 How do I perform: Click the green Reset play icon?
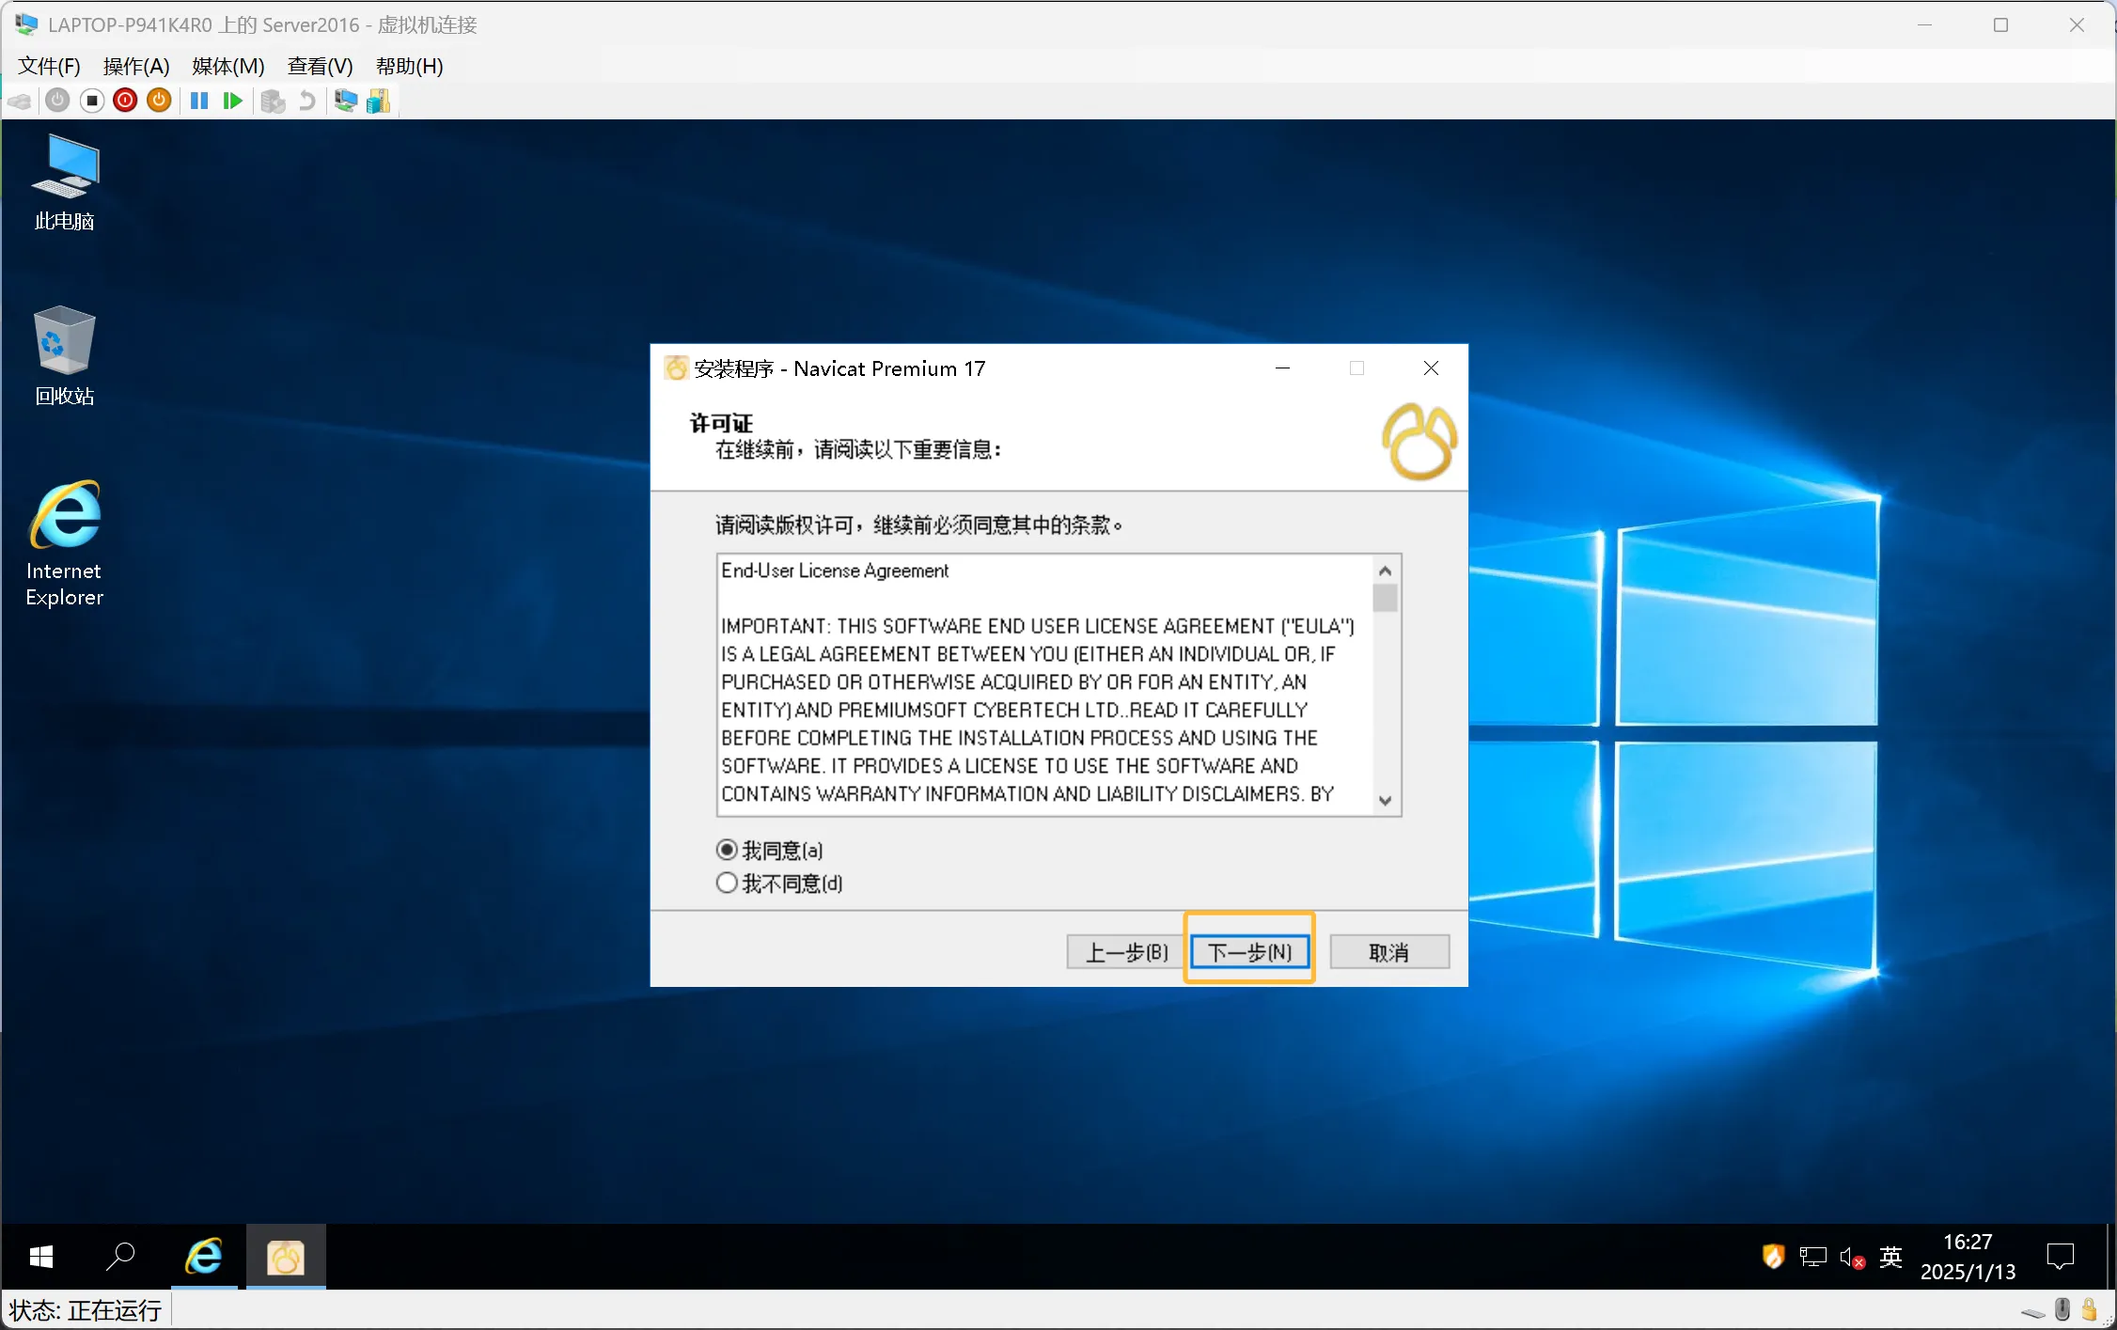233,101
